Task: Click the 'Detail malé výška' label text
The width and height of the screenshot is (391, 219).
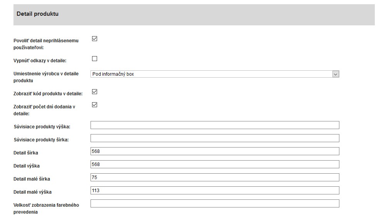Action: [x=32, y=192]
